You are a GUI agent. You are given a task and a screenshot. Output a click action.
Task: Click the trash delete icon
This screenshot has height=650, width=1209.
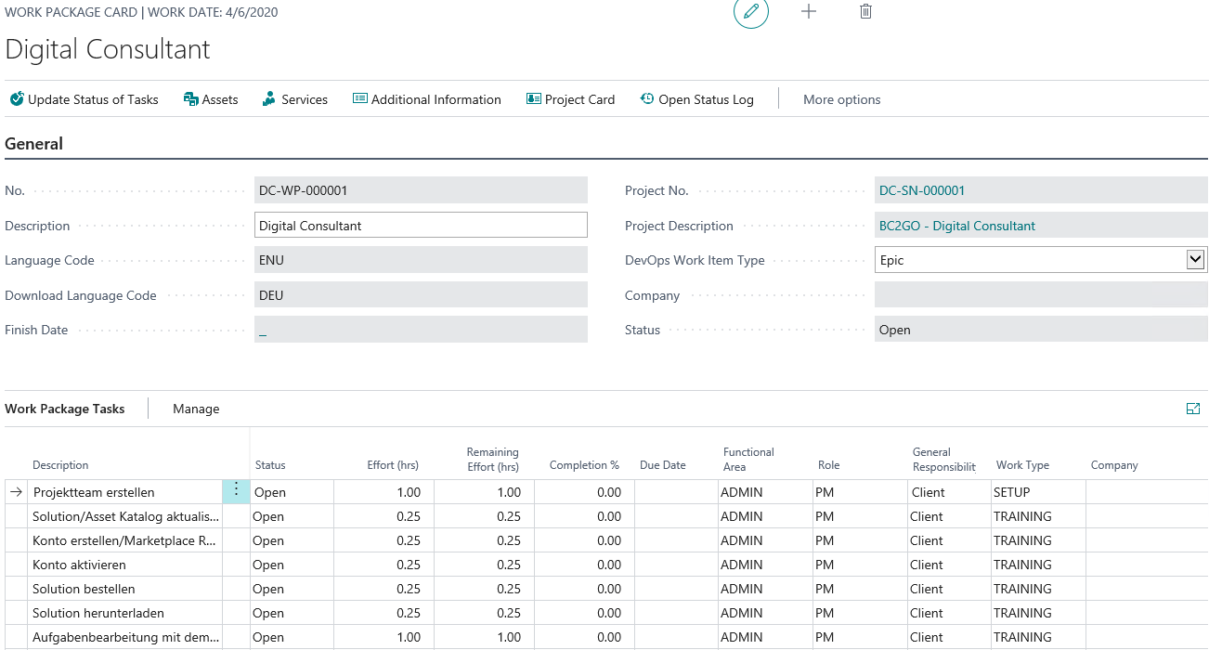click(x=865, y=12)
